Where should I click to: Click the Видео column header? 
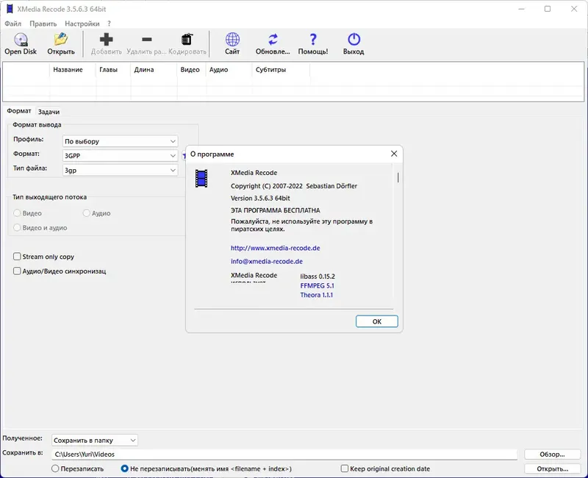pyautogui.click(x=190, y=70)
